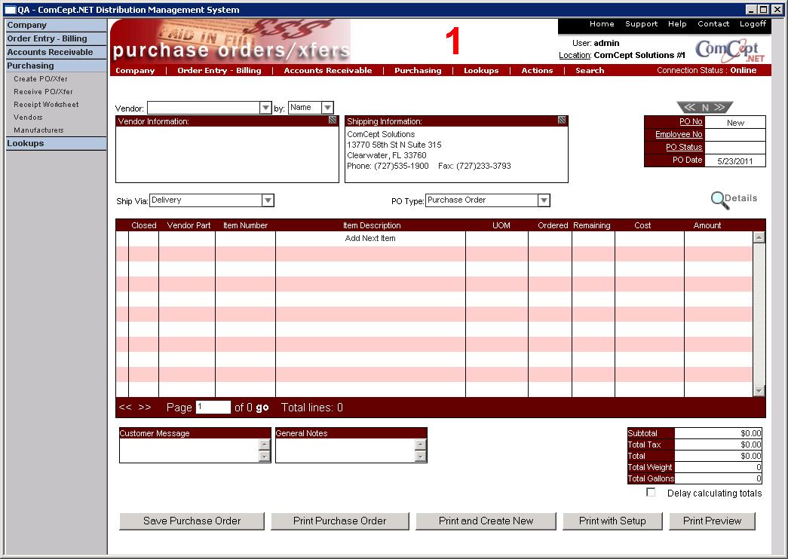Screen dimensions: 788x559
Task: Click the Details magnifying glass icon
Action: click(x=720, y=200)
